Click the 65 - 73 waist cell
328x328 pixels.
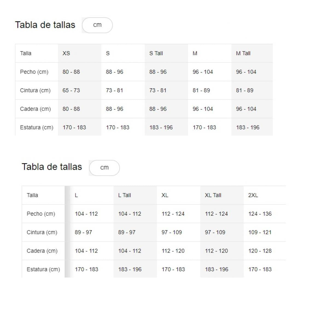coord(71,90)
